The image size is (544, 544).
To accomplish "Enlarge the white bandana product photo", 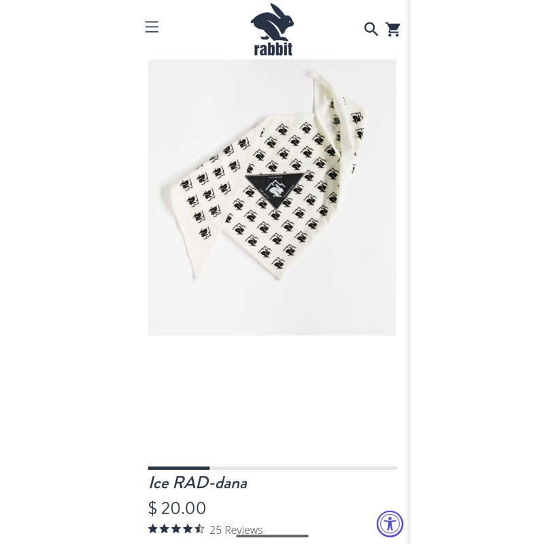I will coord(272,197).
